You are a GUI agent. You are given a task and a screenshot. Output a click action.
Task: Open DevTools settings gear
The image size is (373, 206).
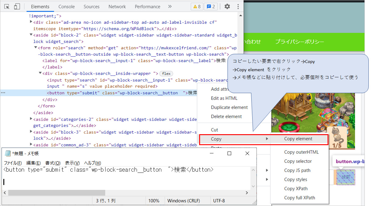pos(227,6)
